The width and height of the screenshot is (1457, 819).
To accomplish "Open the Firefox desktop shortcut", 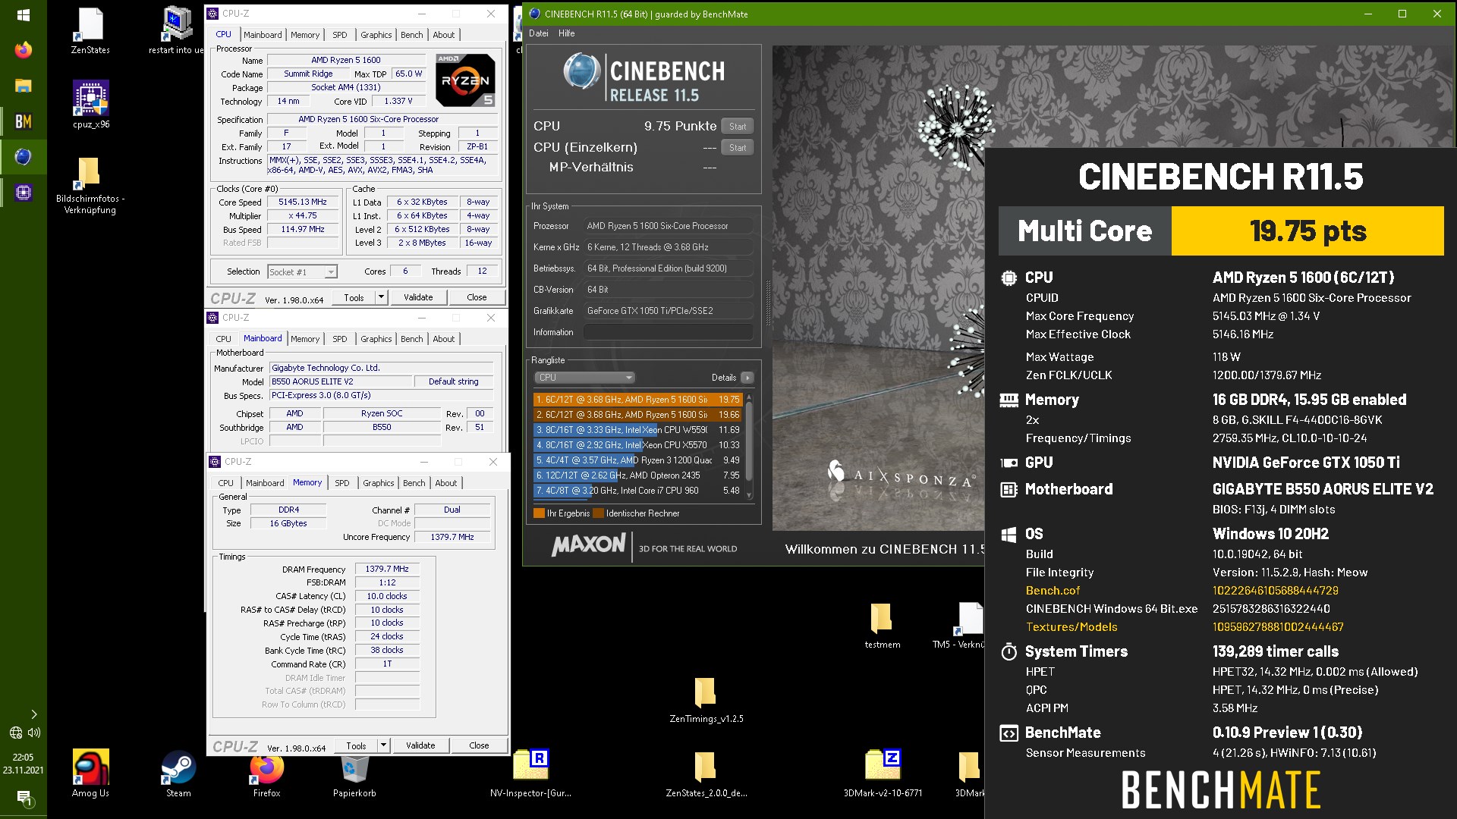I will [x=266, y=773].
